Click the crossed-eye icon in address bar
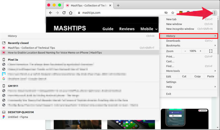 click(166, 13)
